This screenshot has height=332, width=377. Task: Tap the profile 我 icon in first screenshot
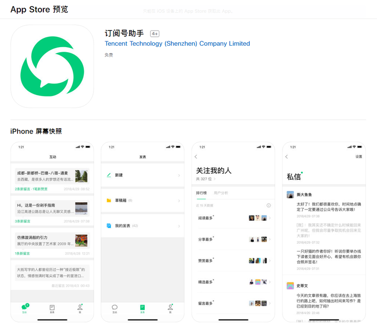click(x=79, y=307)
